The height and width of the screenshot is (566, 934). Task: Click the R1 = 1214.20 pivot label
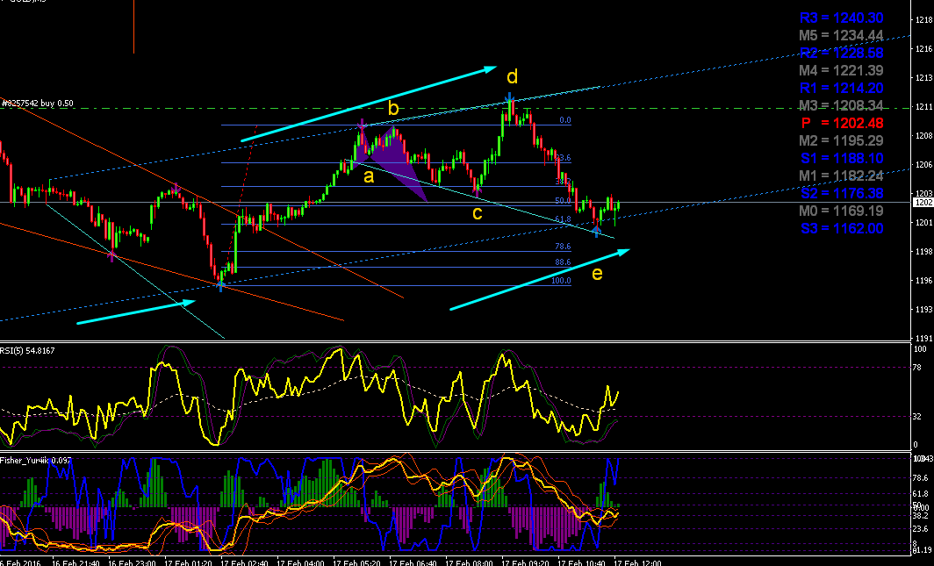tap(841, 88)
